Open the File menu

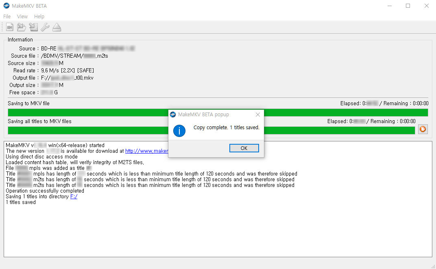pyautogui.click(x=7, y=16)
